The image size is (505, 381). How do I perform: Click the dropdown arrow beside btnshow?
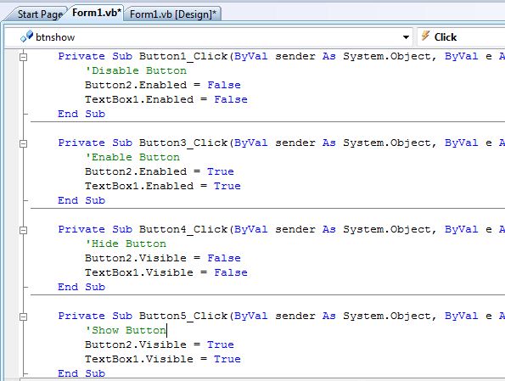(407, 37)
